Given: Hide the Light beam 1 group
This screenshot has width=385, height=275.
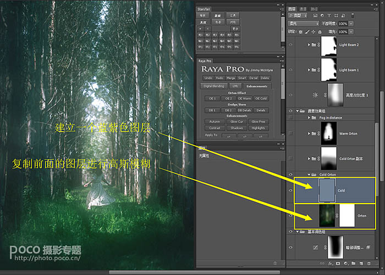Looking at the screenshot, I should 291,70.
